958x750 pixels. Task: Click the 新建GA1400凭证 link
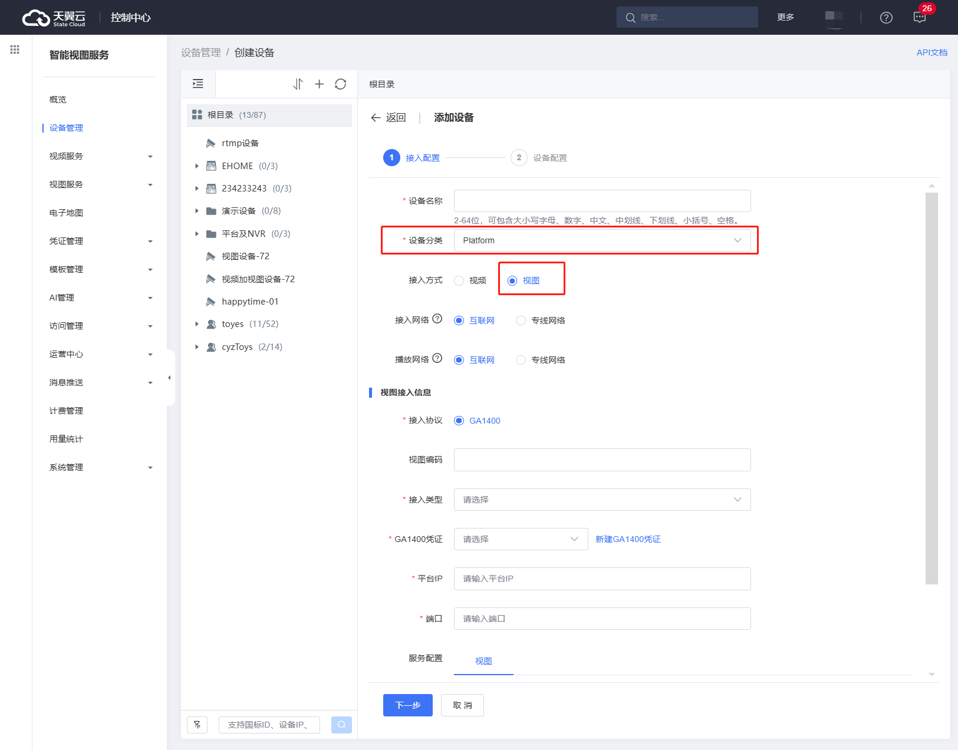[x=628, y=539]
